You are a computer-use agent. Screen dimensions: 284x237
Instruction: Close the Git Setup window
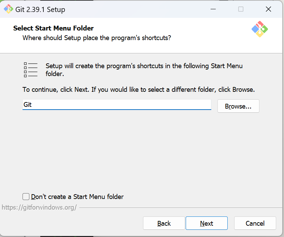coord(268,9)
